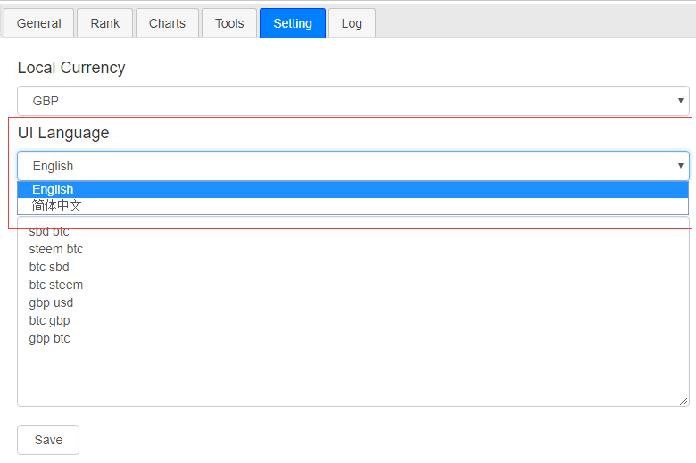Click the "gbp usd" pair line

[51, 302]
